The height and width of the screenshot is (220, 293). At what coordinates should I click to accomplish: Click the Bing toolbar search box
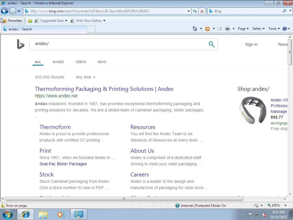point(245,11)
